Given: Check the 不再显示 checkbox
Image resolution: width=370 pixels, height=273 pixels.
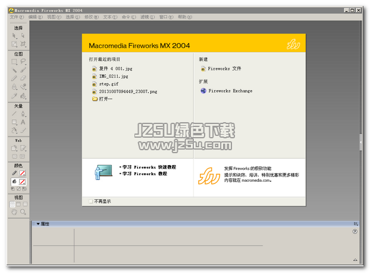Looking at the screenshot, I should pyautogui.click(x=90, y=201).
